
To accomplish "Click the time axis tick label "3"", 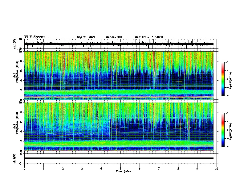I will tap(82, 169).
